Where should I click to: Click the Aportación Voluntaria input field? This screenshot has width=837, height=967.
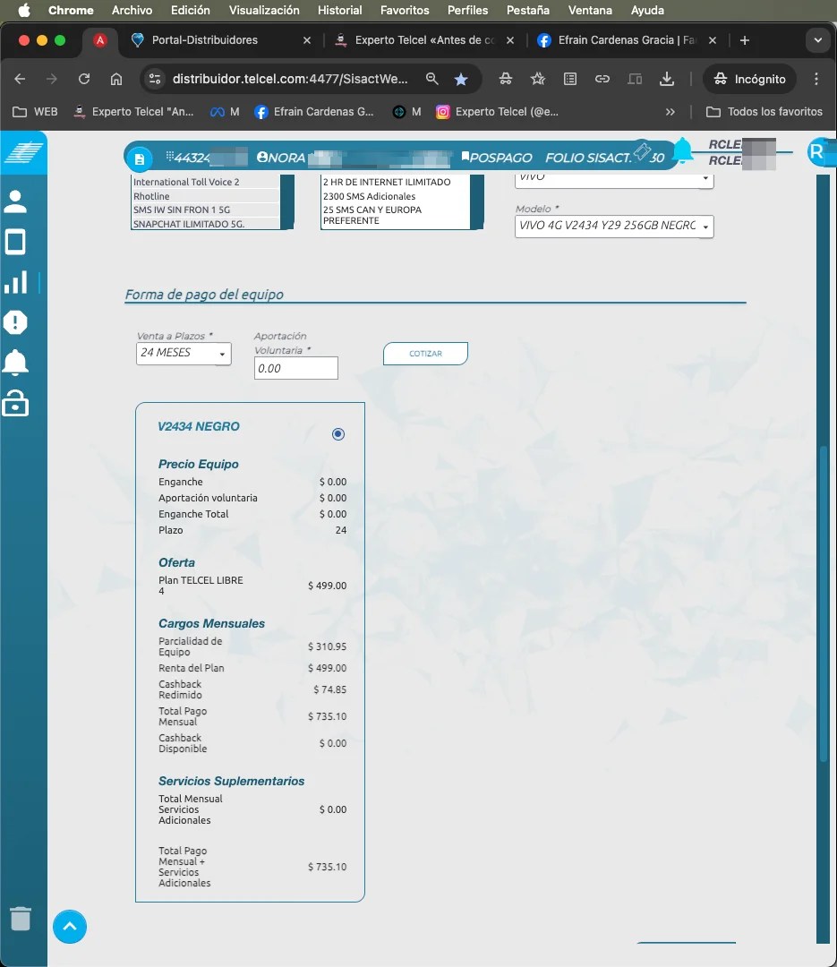[296, 368]
